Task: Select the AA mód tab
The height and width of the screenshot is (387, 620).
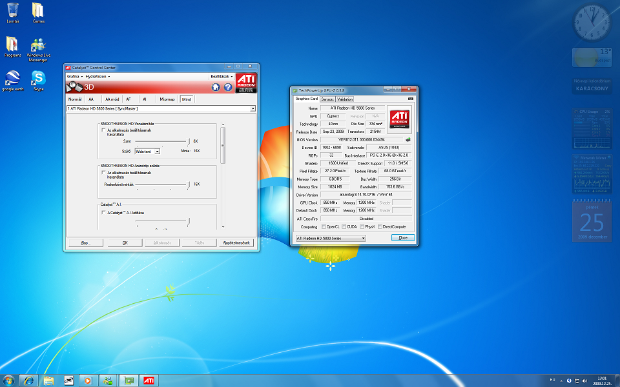Action: [x=112, y=99]
